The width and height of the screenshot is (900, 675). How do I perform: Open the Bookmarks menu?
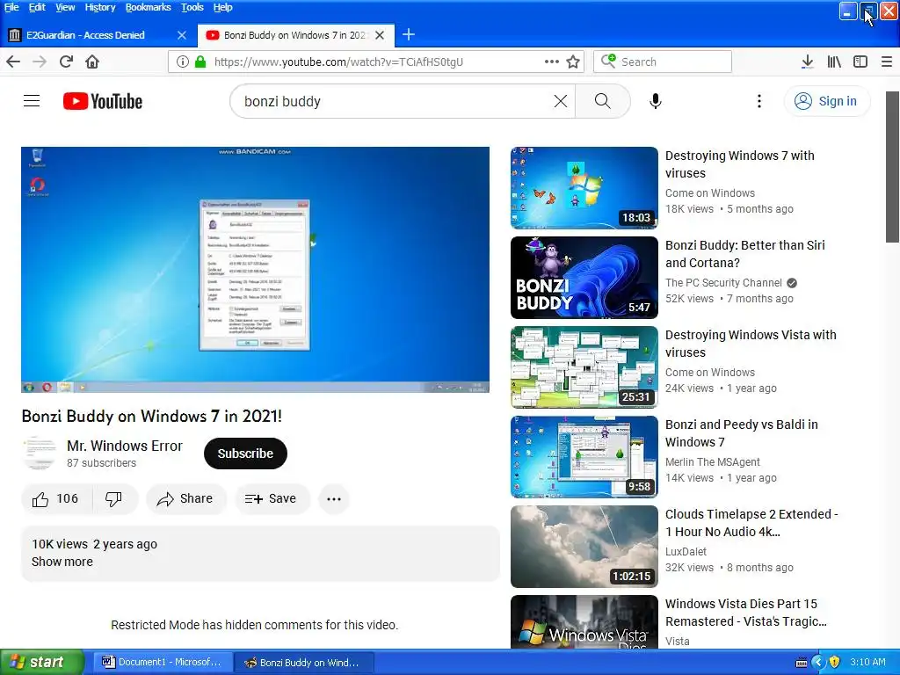pos(148,7)
